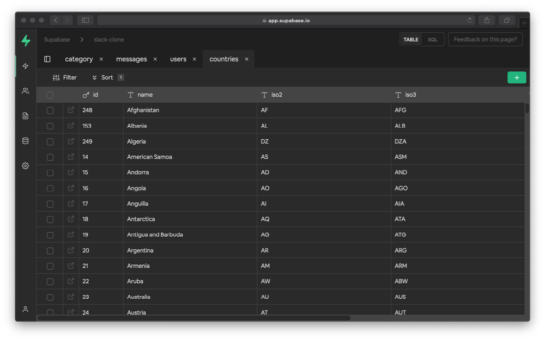Switch to the users tab
The image size is (545, 340).
pos(178,59)
